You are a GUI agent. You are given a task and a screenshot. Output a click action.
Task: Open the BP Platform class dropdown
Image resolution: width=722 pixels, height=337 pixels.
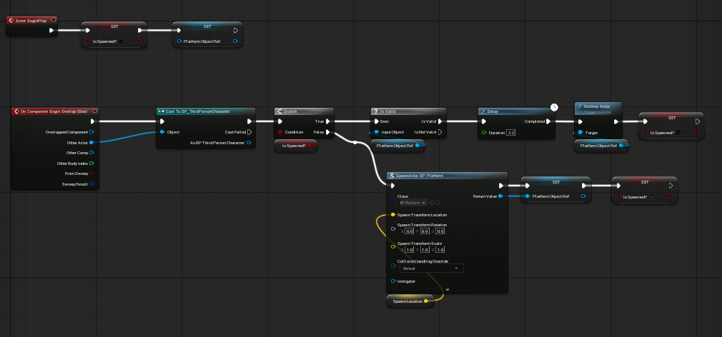(x=412, y=202)
